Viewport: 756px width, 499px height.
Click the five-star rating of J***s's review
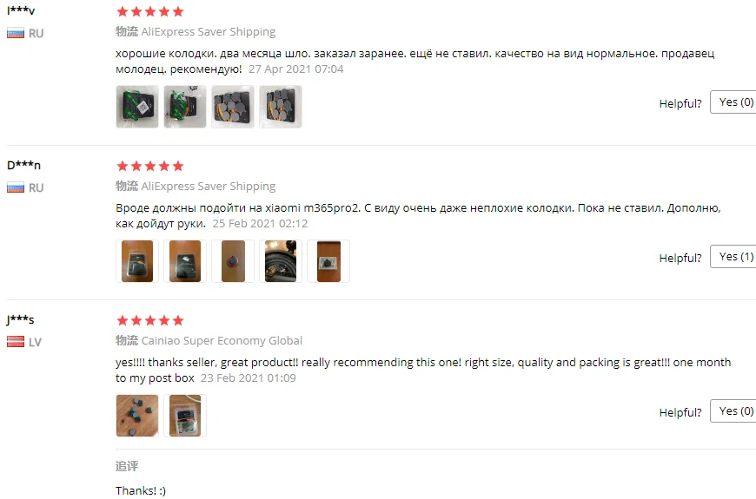(150, 321)
